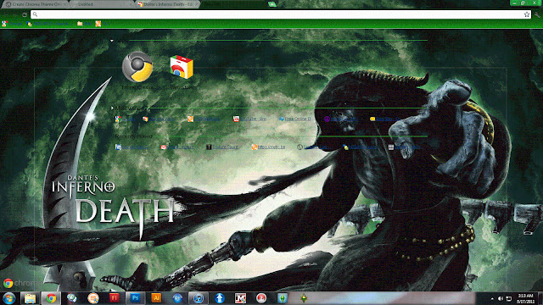Open the volume control in system tray
The image size is (543, 305).
[x=501, y=298]
